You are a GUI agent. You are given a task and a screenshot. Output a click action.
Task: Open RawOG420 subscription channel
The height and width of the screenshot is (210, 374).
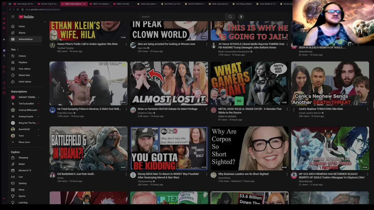tap(26, 129)
